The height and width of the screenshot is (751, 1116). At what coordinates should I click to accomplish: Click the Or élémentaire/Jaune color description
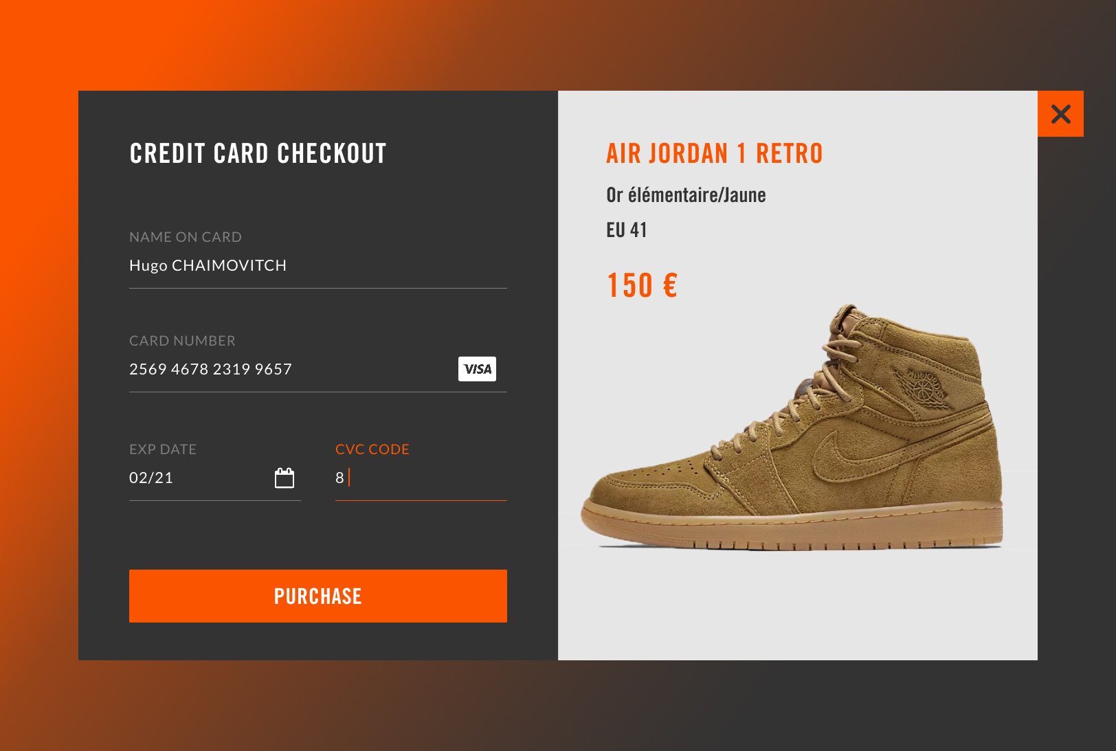tap(686, 195)
